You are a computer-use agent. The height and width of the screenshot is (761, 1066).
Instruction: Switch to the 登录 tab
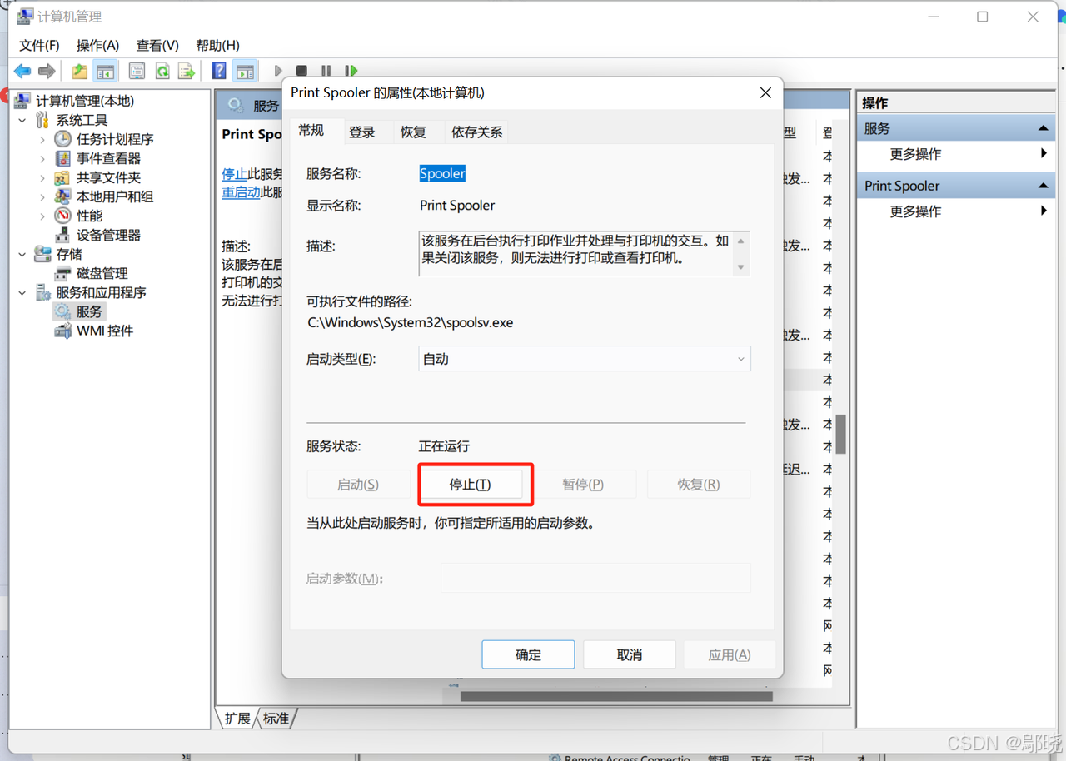362,132
